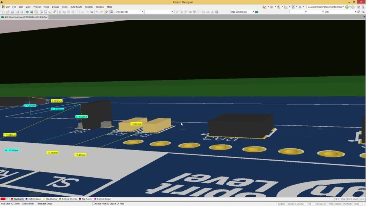The width and height of the screenshot is (366, 206).
Task: Click the PCB panel button
Action: click(309, 204)
